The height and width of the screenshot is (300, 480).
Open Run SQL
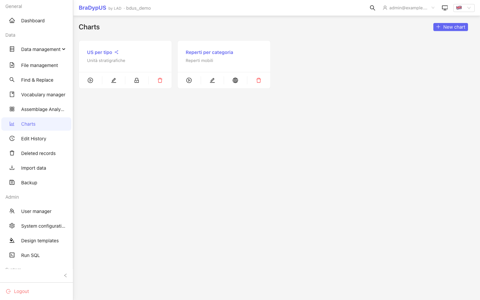36,255
